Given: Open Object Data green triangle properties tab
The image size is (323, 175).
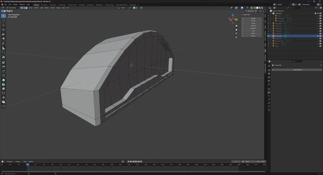Looking at the screenshot, I should point(269,107).
